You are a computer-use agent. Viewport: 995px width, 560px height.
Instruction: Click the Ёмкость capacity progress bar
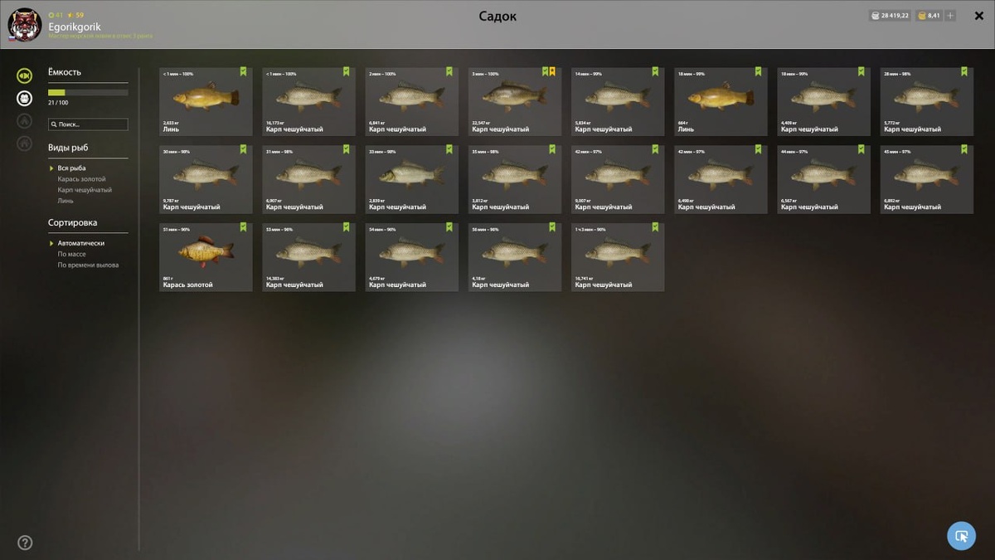click(x=88, y=93)
